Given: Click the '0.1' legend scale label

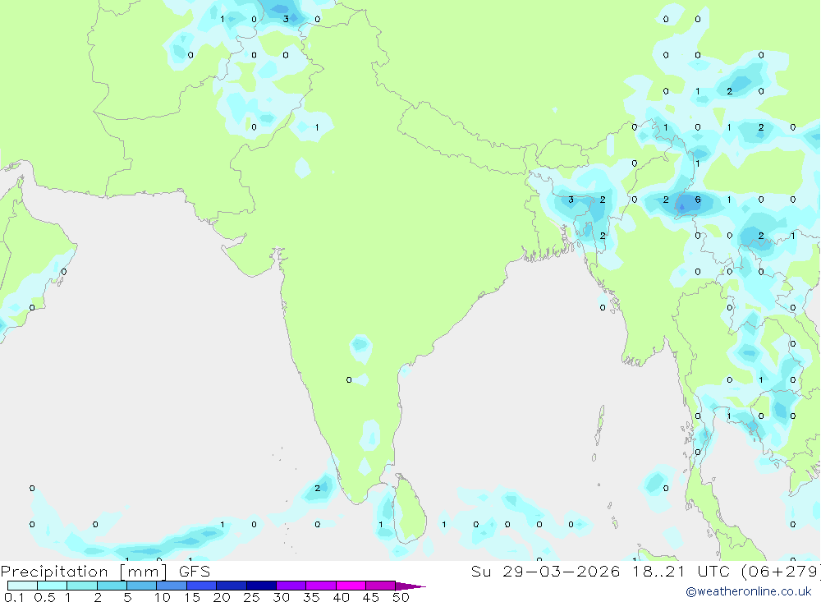Looking at the screenshot, I should tap(14, 597).
